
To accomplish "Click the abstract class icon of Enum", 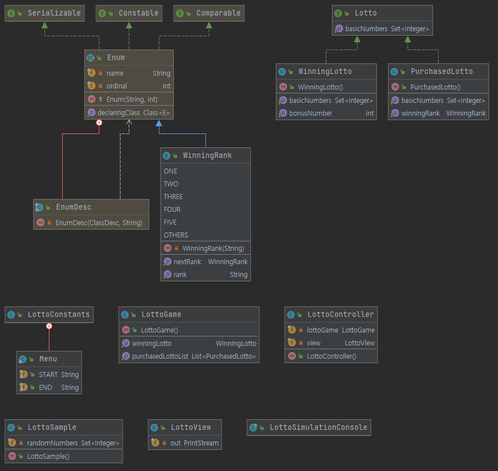I will [90, 58].
